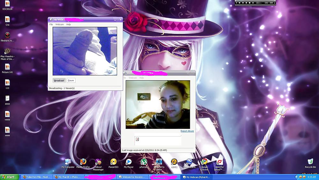Screen dimensions: 319x180
Task: Select the AIMP2 desktop icon
Action: click(x=174, y=163)
